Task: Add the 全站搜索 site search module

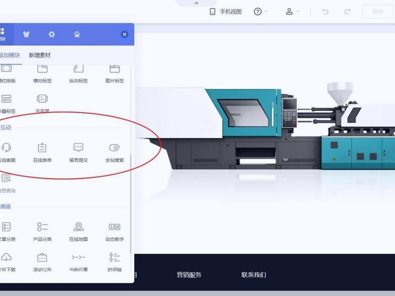Action: pos(115,153)
